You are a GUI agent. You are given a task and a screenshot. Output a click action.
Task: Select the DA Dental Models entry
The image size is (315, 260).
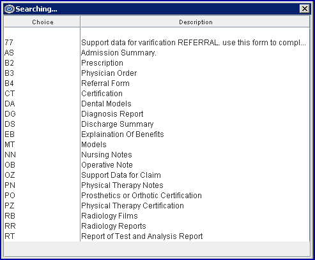(x=157, y=104)
